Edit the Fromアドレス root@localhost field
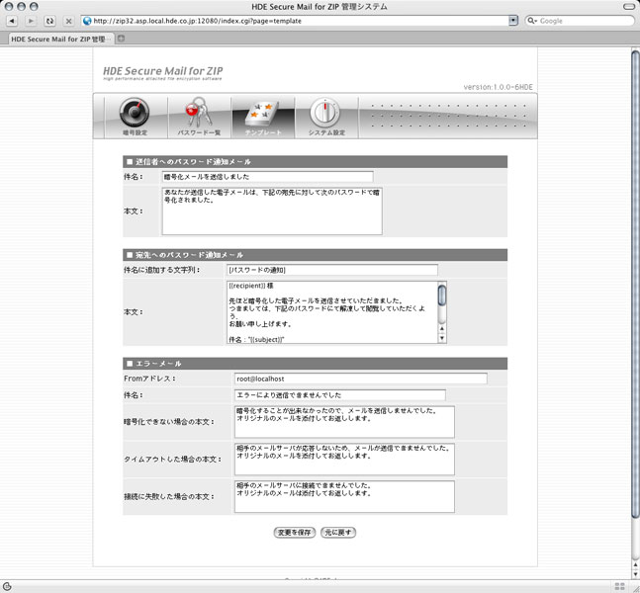Viewport: 640px width, 593px height. pyautogui.click(x=360, y=379)
